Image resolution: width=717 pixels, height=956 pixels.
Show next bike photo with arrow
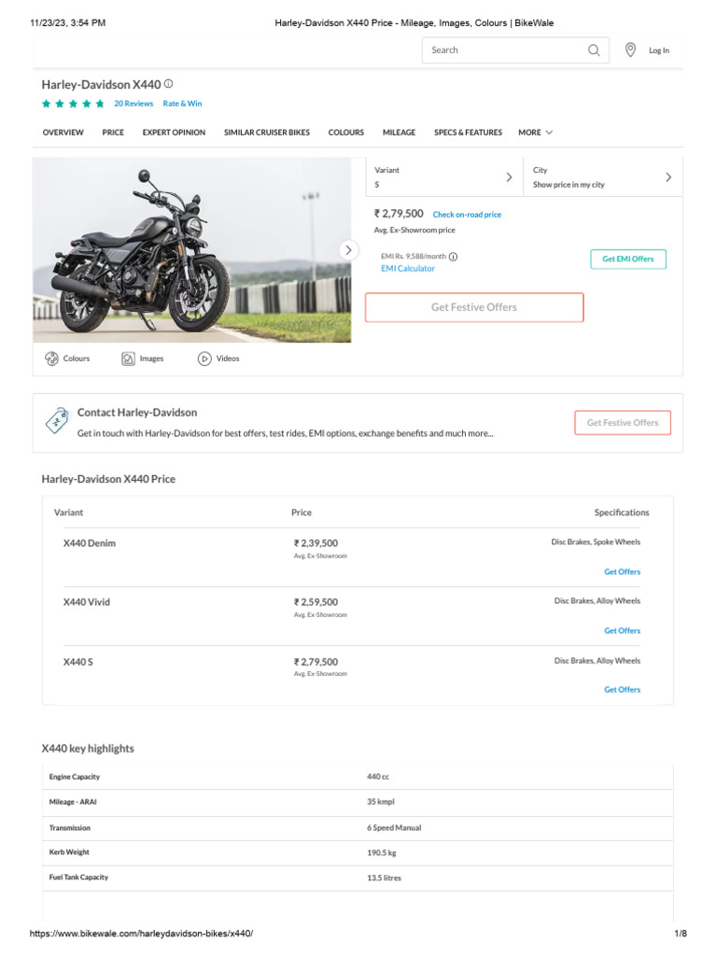click(348, 250)
